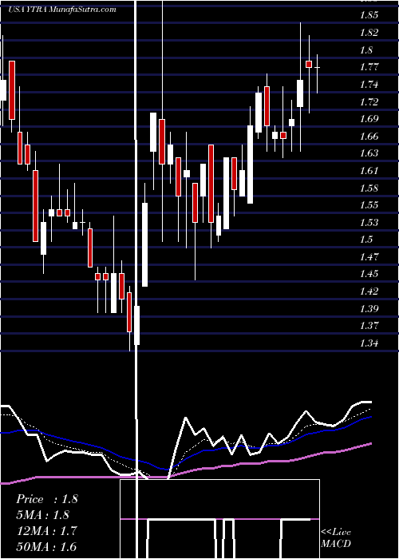Click the 1.34 price axis label
The height and width of the screenshot is (559, 399).
(x=369, y=343)
